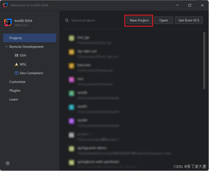Click the Open button
This screenshot has height=171, width=209.
click(x=164, y=20)
